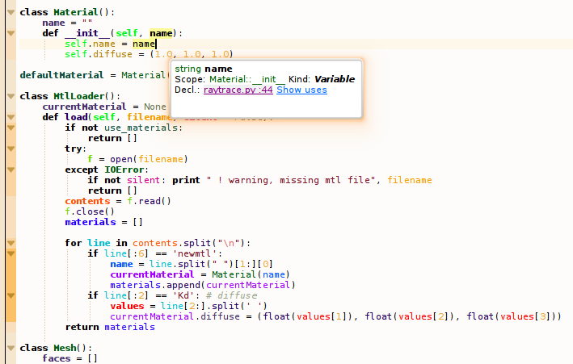
Task: Click the Kind: Variable label in tooltip
Action: 321,79
